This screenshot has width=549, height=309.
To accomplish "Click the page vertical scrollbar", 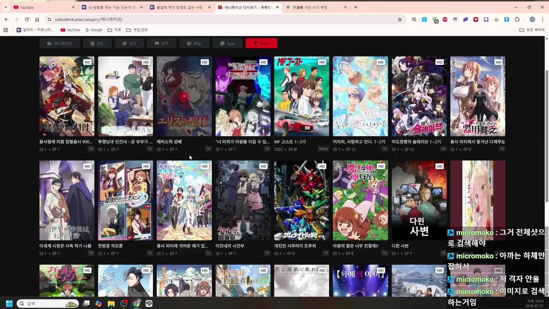I will point(546,137).
